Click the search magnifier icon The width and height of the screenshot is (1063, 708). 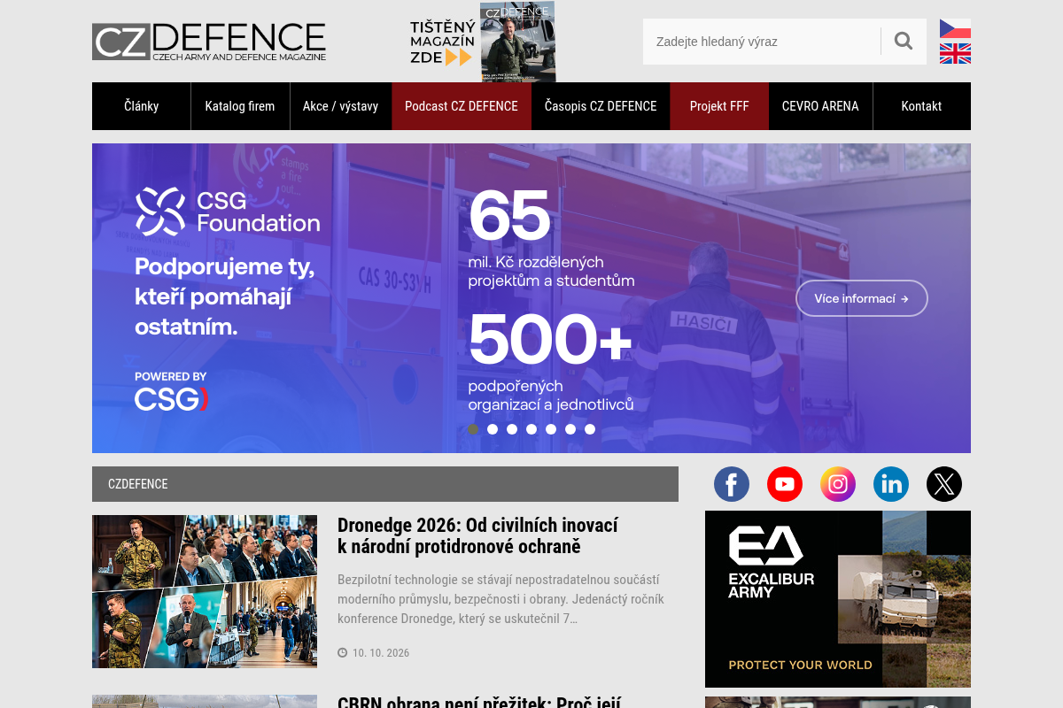point(904,41)
